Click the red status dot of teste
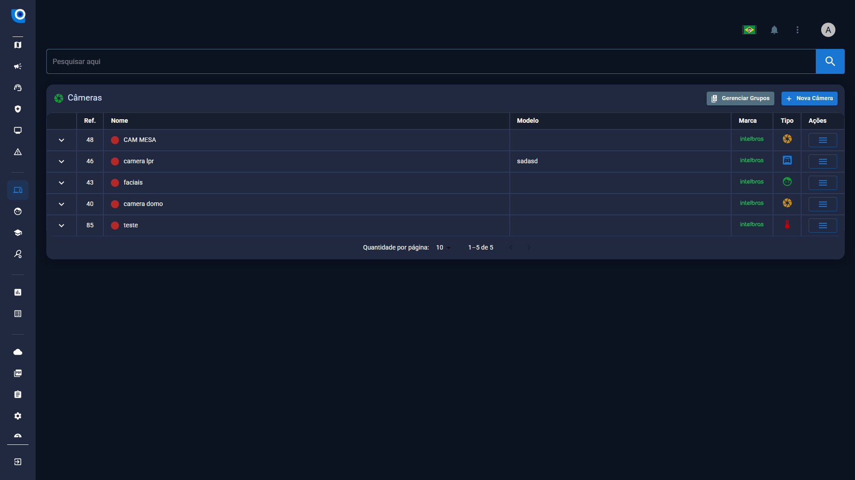Viewport: 855px width, 480px height. pyautogui.click(x=115, y=226)
